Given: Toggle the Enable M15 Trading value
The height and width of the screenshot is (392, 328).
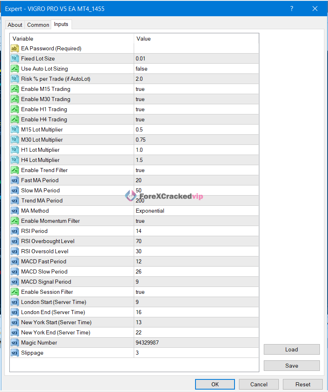Looking at the screenshot, I should [x=196, y=89].
